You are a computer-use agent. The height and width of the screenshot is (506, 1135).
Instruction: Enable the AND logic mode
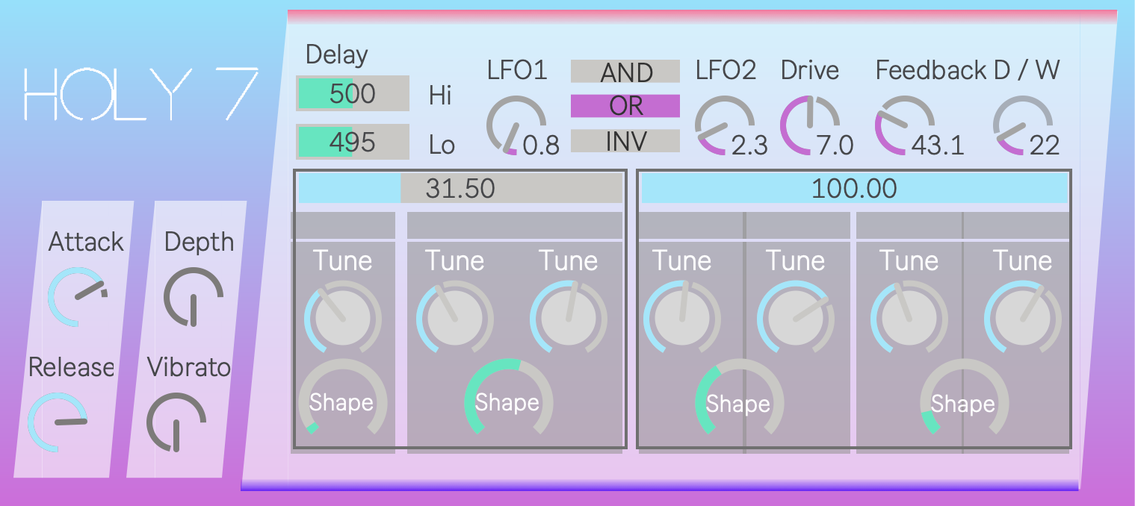(625, 72)
